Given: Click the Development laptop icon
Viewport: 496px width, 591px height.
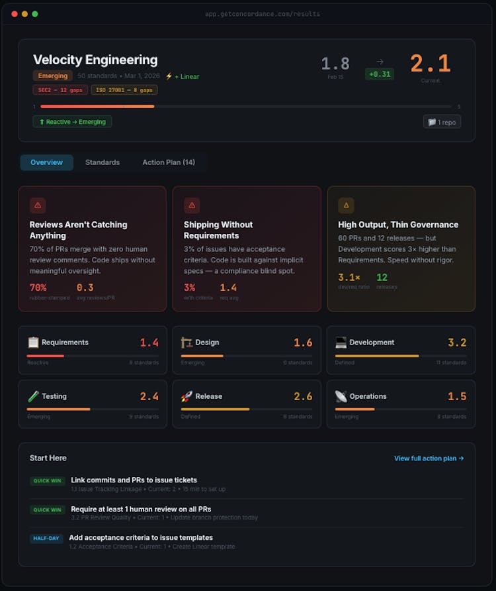Looking at the screenshot, I should click(341, 343).
